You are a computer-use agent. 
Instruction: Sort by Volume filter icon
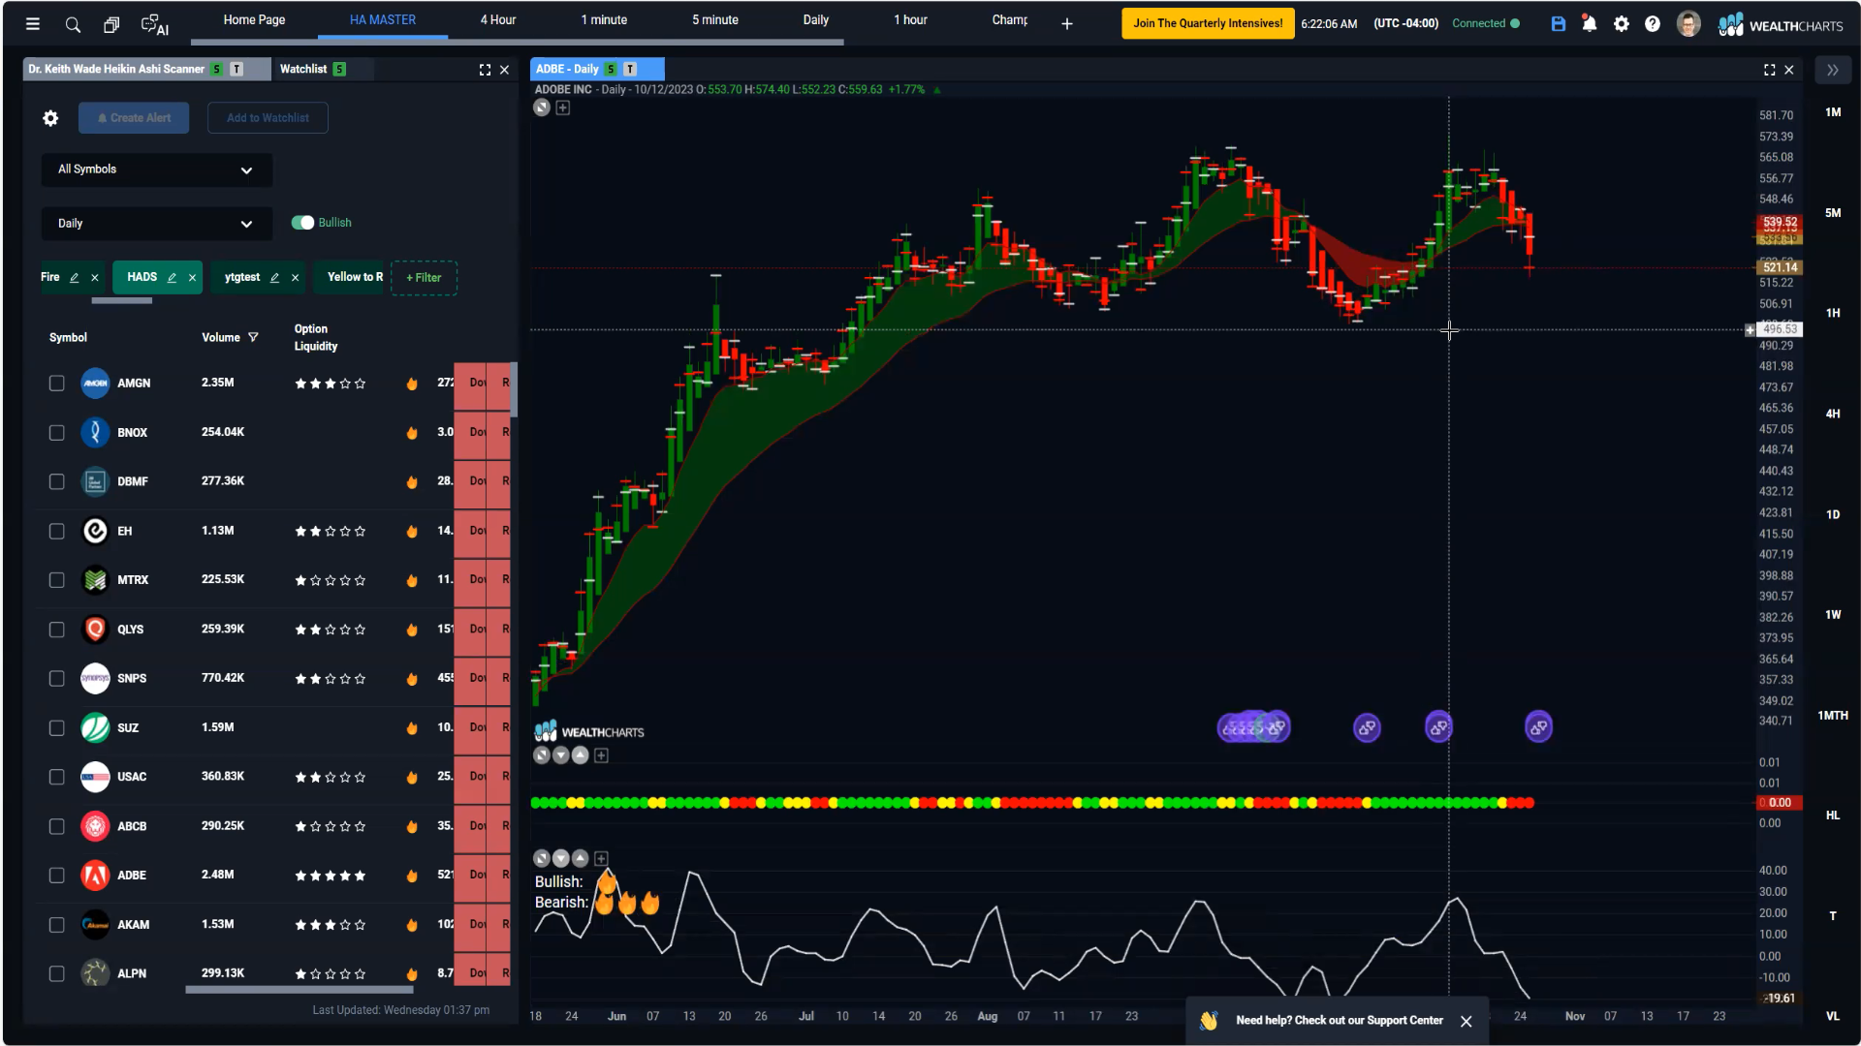click(253, 337)
